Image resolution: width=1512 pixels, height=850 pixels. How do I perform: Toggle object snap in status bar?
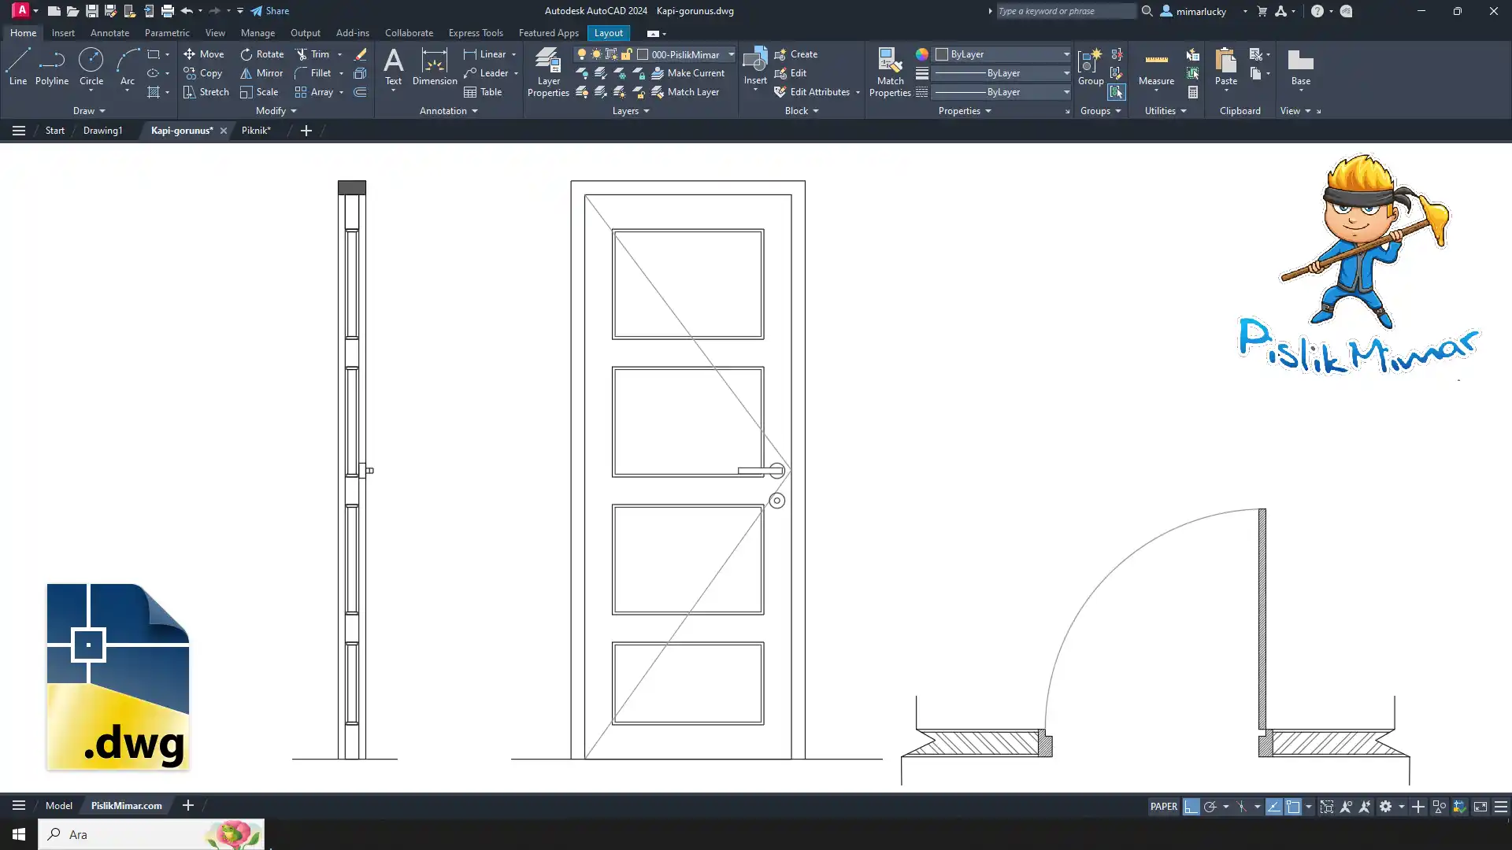click(1293, 807)
